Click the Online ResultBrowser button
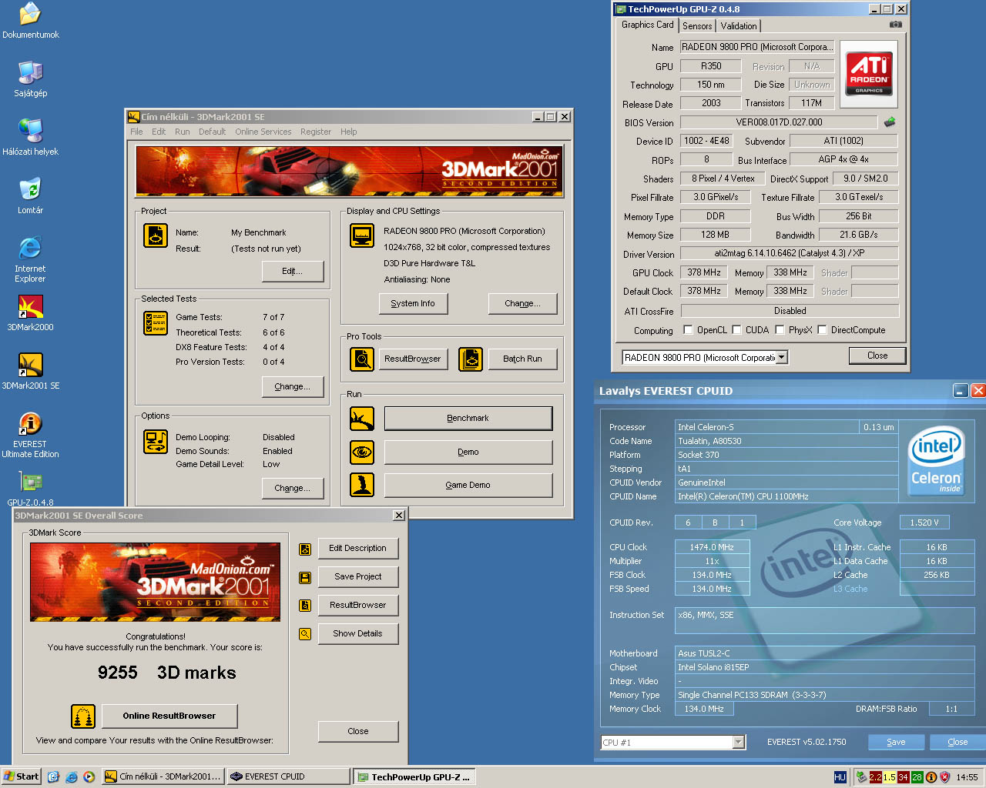Screen dimensions: 986x788 click(169, 716)
